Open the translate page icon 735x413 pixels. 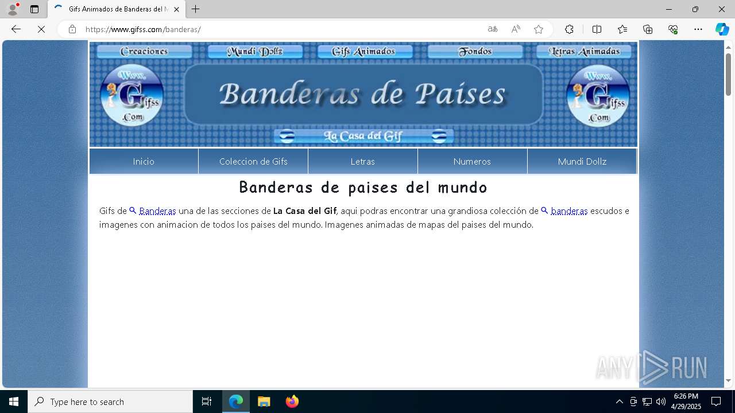493,29
